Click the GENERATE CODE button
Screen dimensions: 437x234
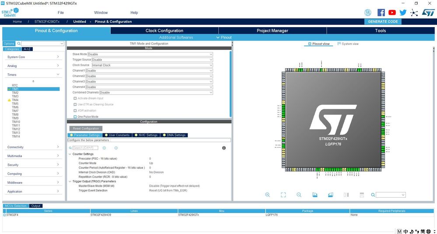click(383, 21)
